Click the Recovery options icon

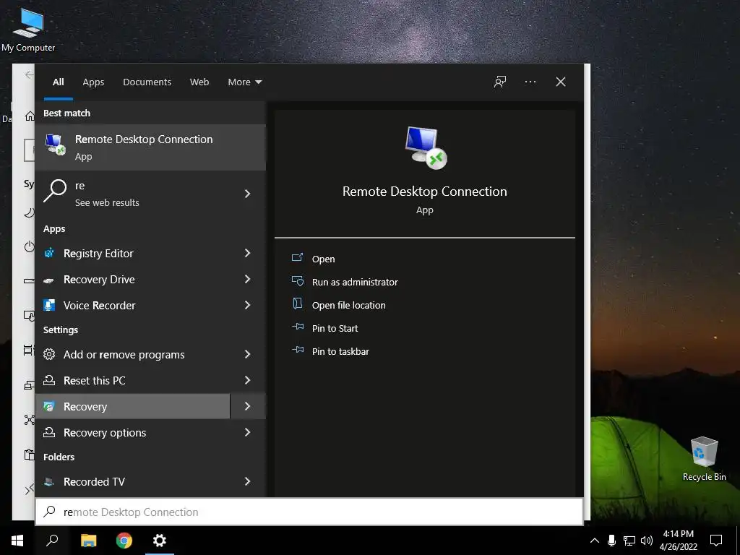(x=49, y=432)
